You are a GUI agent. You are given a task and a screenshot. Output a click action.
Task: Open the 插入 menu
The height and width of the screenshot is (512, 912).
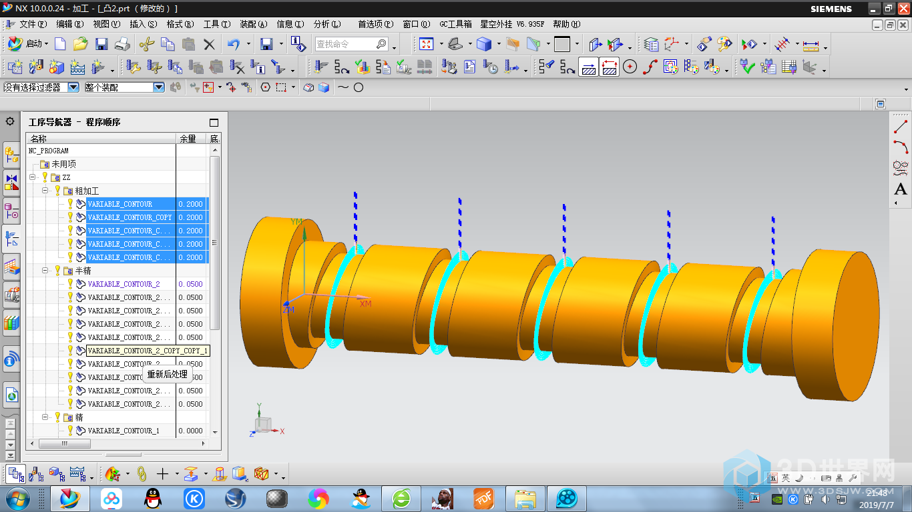point(144,24)
